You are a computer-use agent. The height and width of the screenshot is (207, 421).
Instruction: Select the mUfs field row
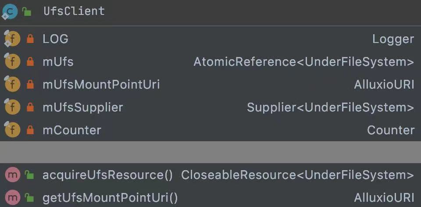[x=210, y=62]
